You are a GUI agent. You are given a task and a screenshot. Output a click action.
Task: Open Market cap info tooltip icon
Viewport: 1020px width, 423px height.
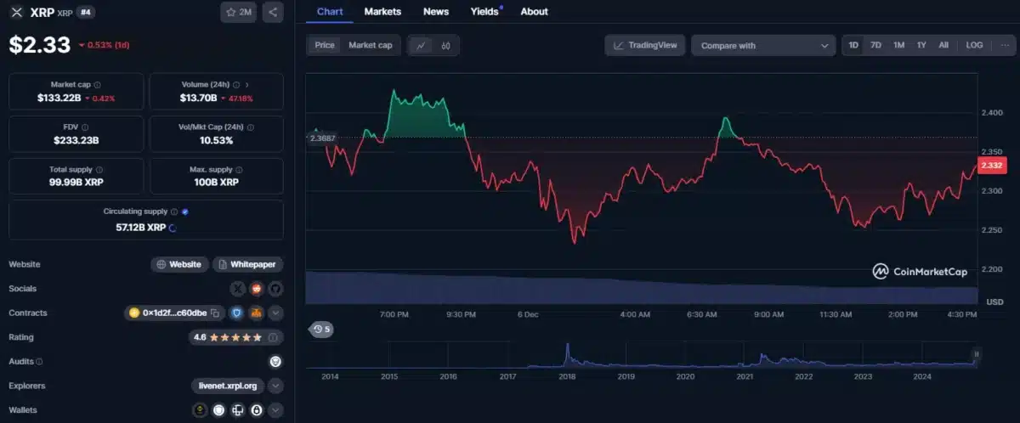tap(97, 85)
